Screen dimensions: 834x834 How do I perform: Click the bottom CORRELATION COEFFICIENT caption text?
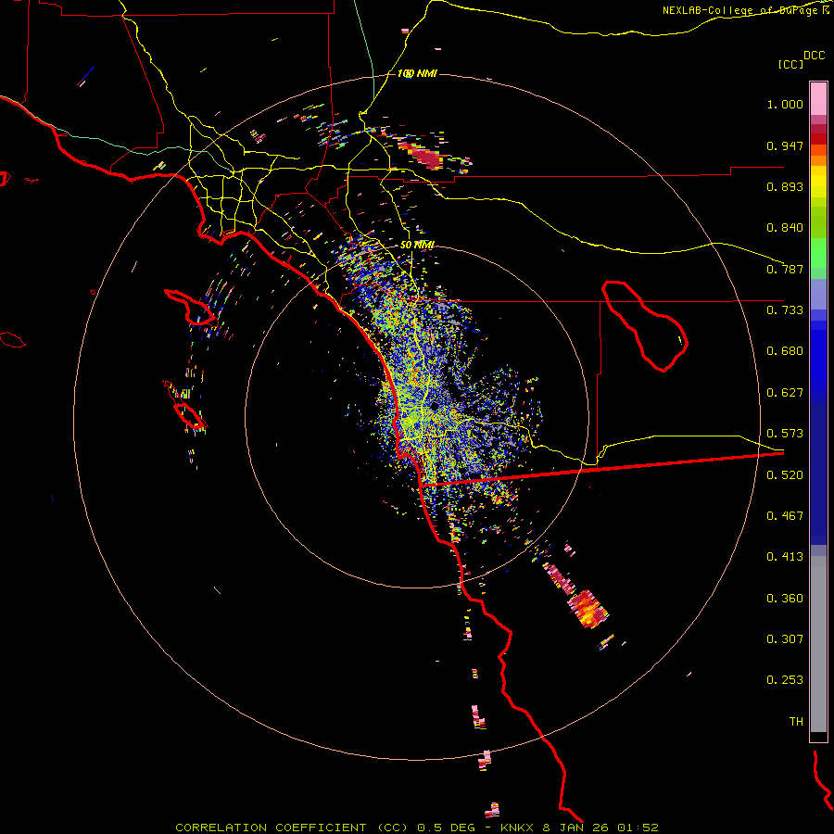[x=417, y=828]
